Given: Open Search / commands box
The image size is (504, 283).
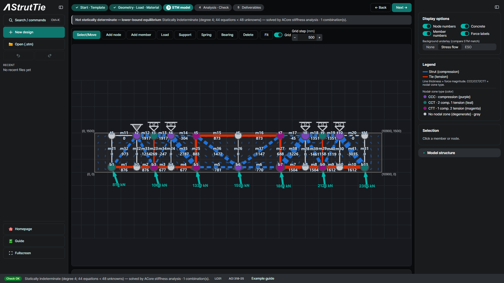Looking at the screenshot, I should pyautogui.click(x=34, y=20).
